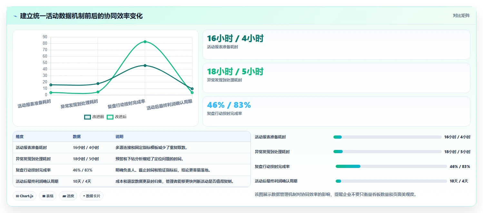Click the 改进前 data point at 复盘行动按时完成率
The width and height of the screenshot is (483, 213).
tap(145, 65)
